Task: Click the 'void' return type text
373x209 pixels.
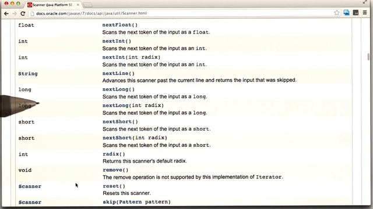Action: coord(25,170)
